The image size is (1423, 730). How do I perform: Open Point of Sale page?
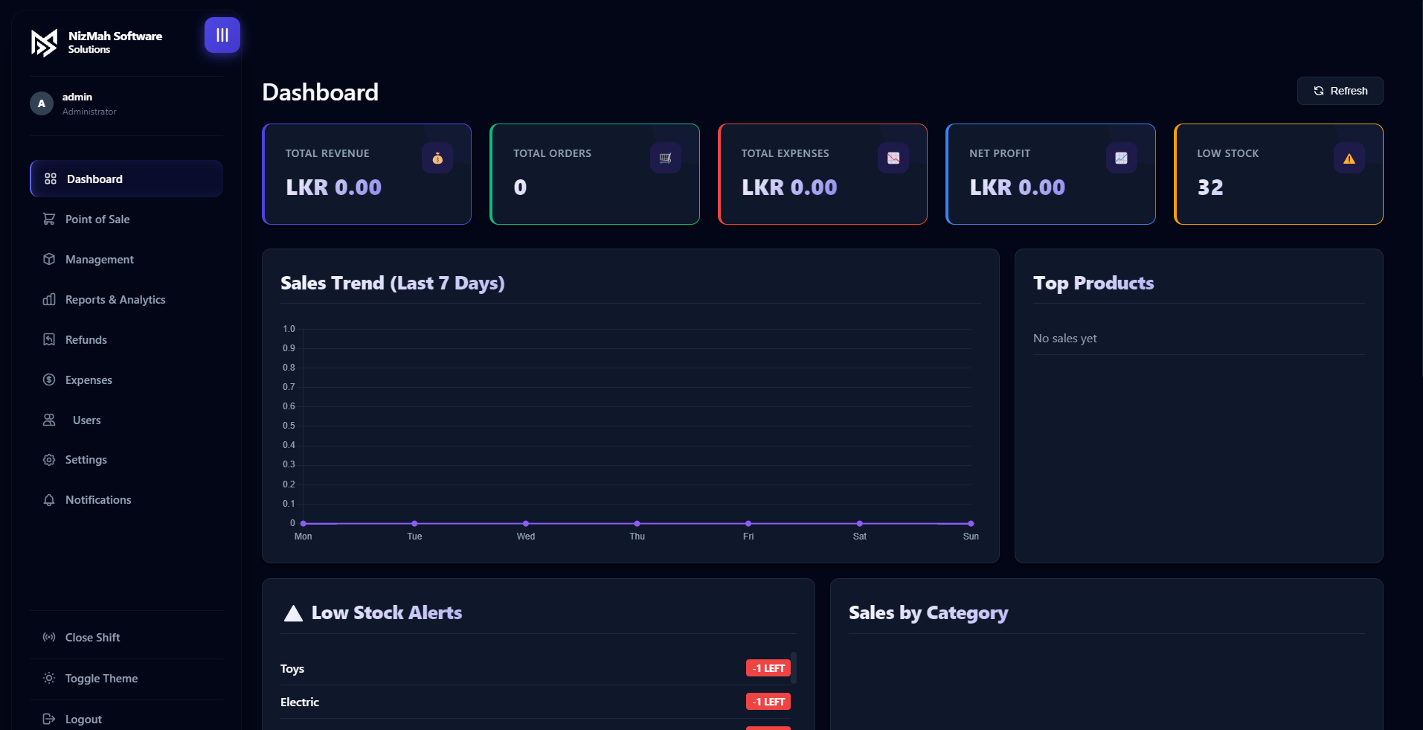click(x=97, y=220)
